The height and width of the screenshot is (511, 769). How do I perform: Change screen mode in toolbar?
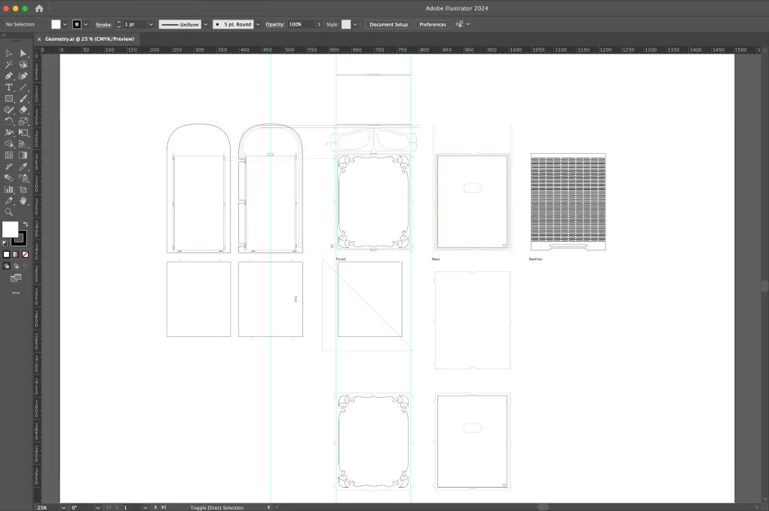16,278
